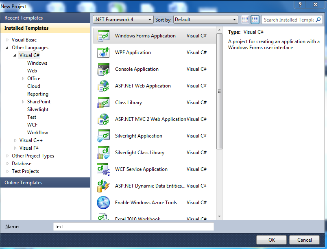Pick the Console Application template icon
The width and height of the screenshot is (327, 249).
pyautogui.click(x=103, y=69)
